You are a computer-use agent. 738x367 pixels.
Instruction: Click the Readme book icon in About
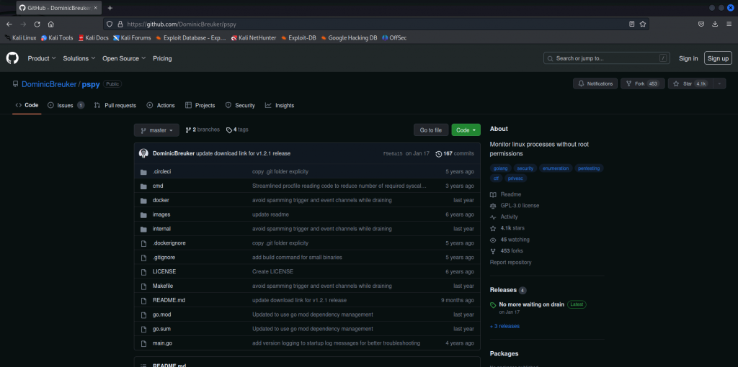(493, 194)
